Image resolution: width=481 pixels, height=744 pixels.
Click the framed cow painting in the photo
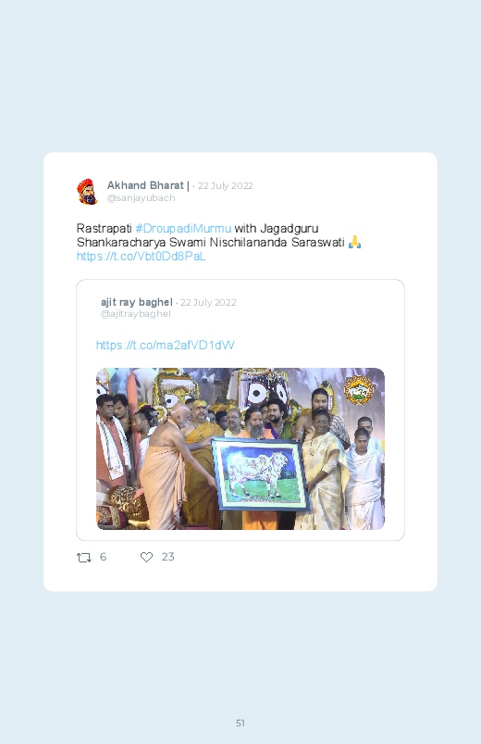click(x=261, y=474)
